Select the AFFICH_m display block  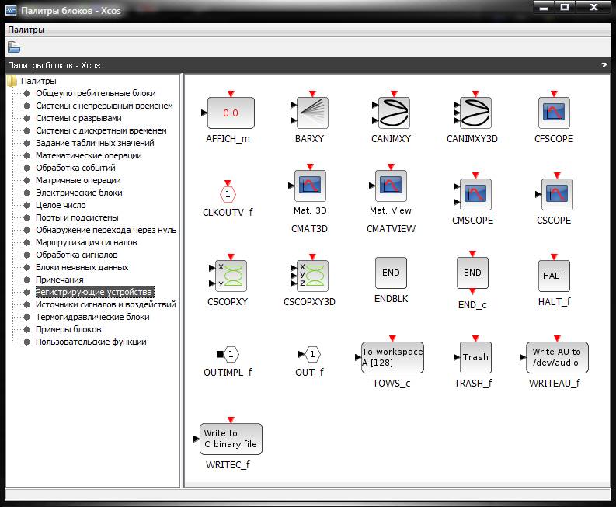[231, 113]
